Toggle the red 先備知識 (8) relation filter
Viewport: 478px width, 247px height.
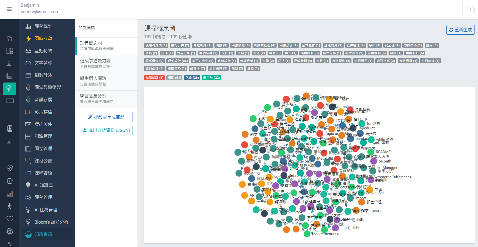[x=154, y=78]
